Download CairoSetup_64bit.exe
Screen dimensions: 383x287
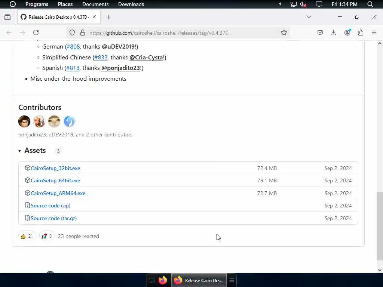click(55, 180)
